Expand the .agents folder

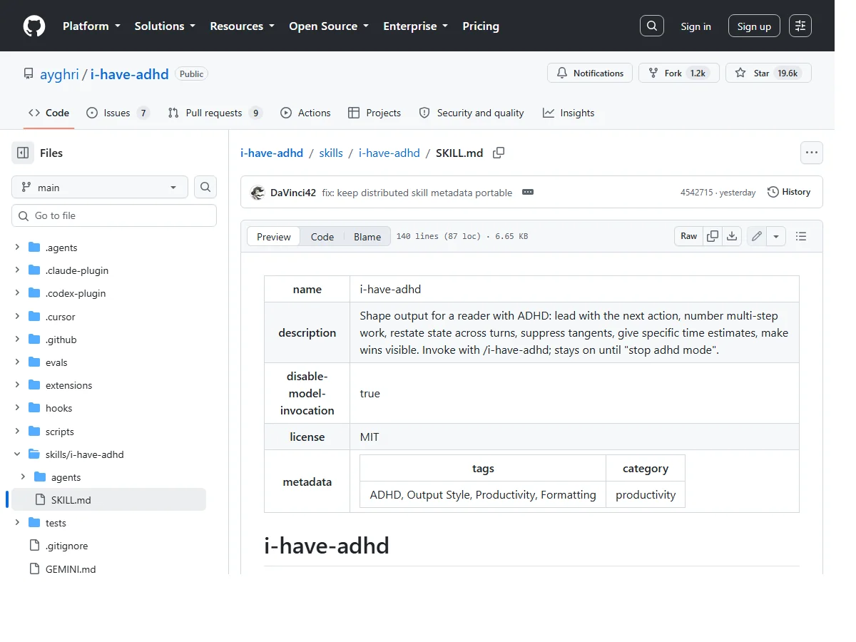click(17, 248)
